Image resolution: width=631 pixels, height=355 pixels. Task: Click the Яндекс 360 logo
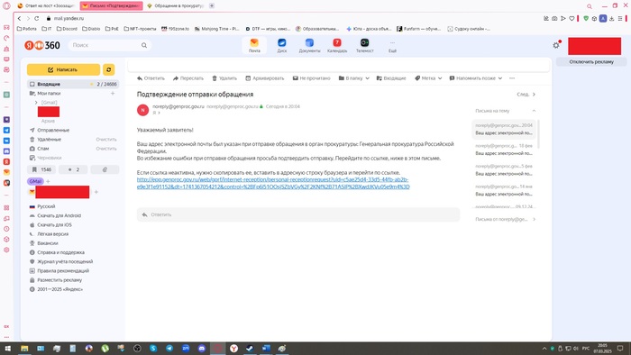(42, 45)
